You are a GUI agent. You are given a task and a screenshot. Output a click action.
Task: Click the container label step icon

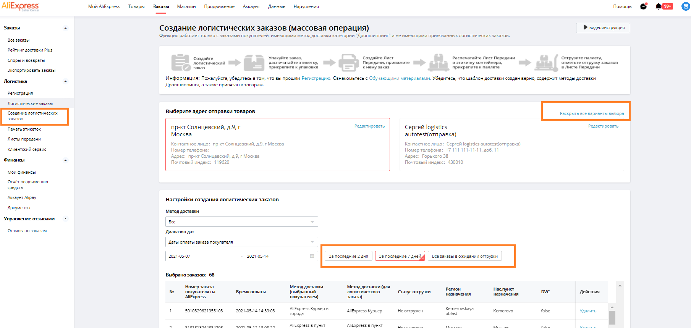tap(439, 63)
